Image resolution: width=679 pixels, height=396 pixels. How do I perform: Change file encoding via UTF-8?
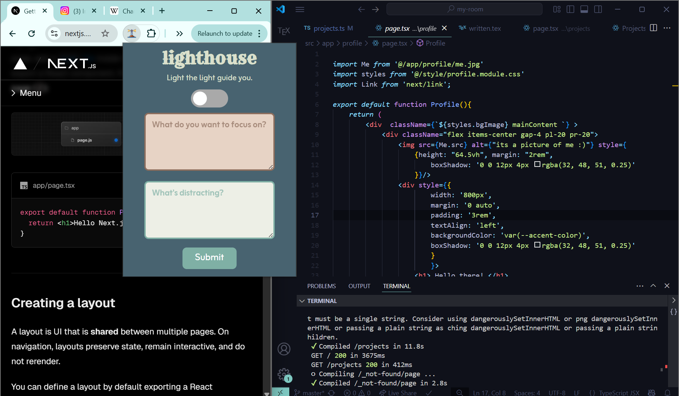click(x=557, y=393)
